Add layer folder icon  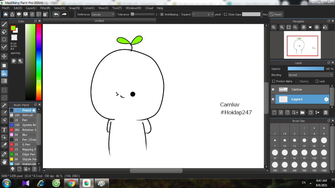pyautogui.click(x=302, y=112)
